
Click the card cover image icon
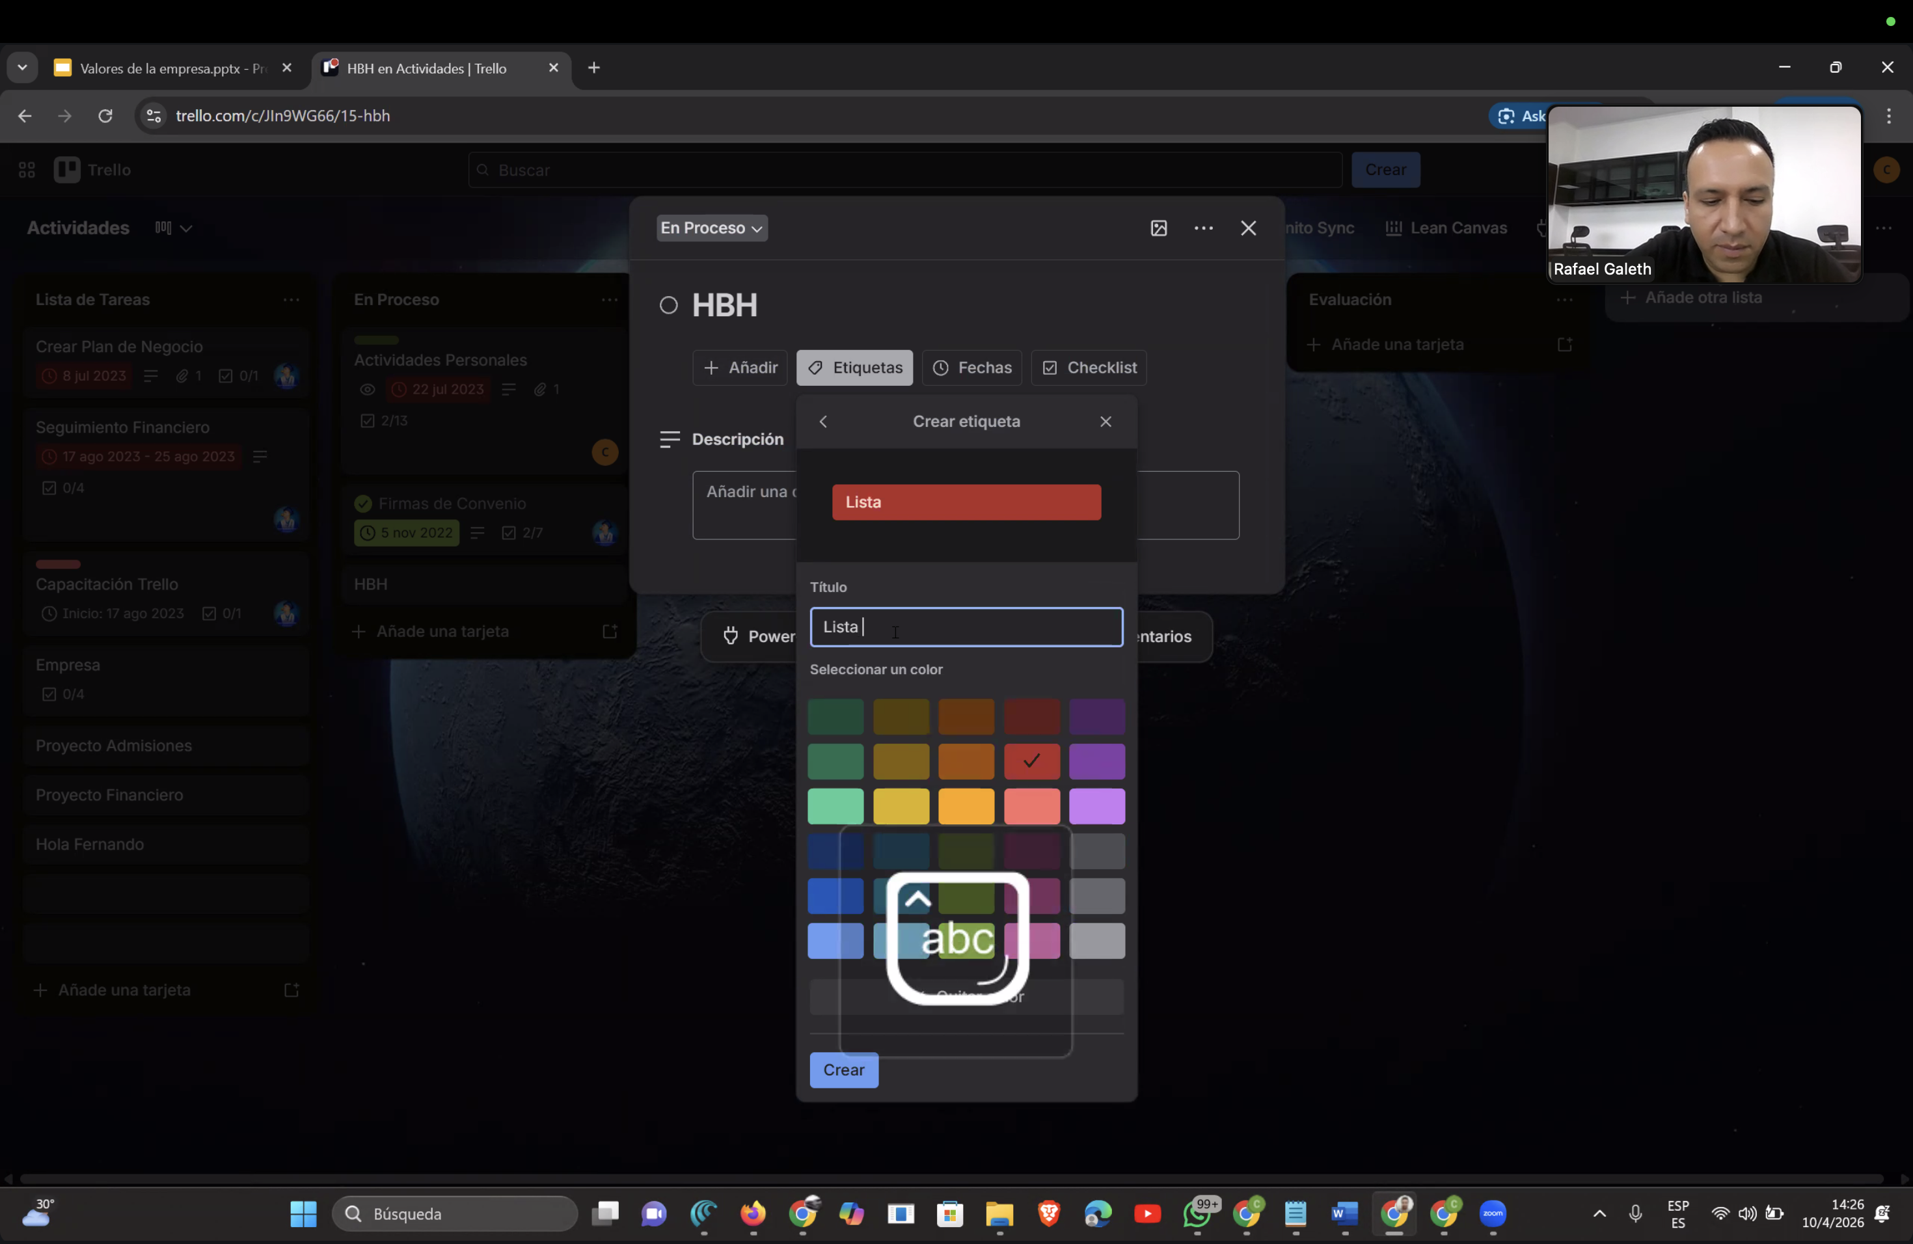(1158, 228)
